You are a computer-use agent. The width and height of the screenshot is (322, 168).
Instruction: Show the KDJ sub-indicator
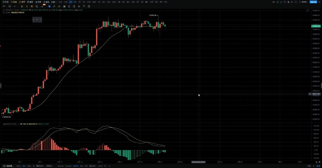coord(82,166)
